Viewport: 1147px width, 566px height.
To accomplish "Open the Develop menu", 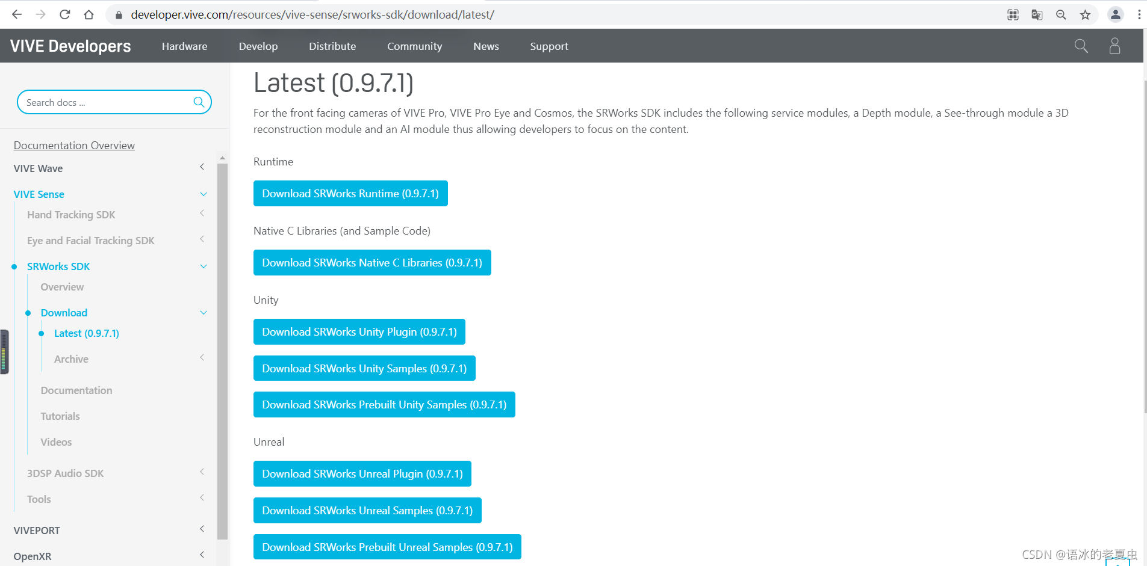I will pos(258,46).
